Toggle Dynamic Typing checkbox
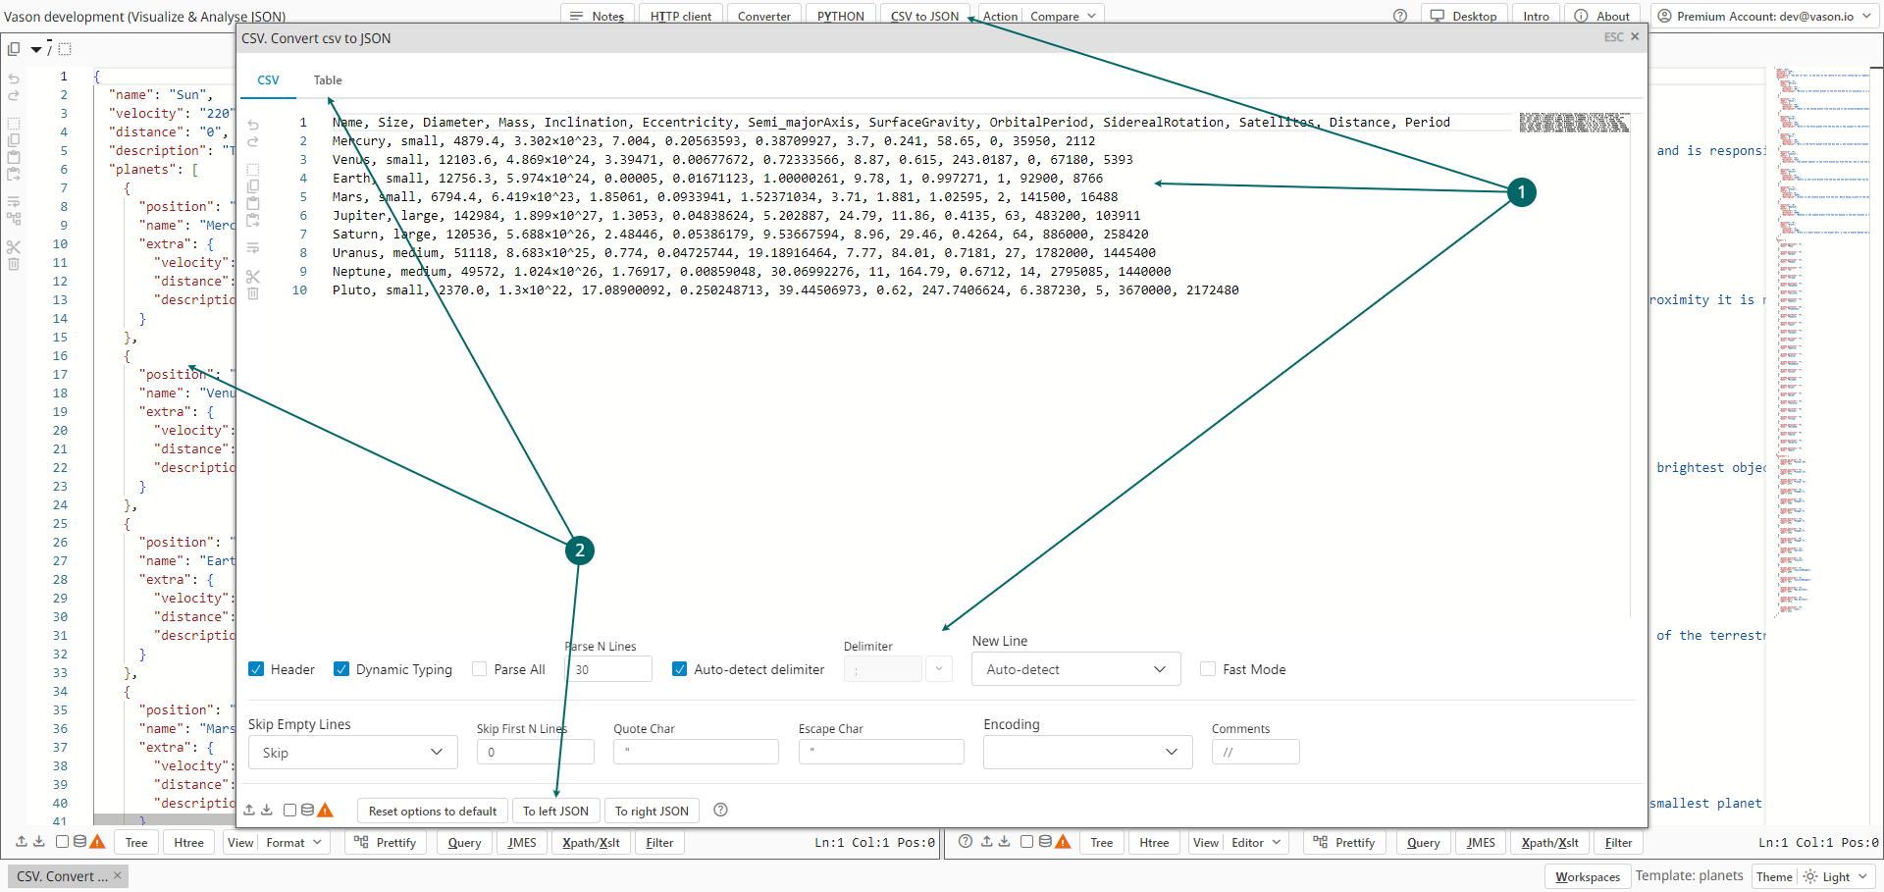The image size is (1884, 892). 341,669
